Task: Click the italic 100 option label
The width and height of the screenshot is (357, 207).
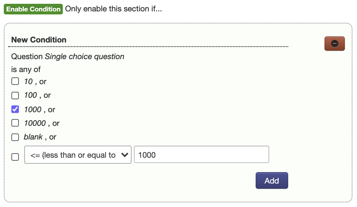Action: [31, 95]
